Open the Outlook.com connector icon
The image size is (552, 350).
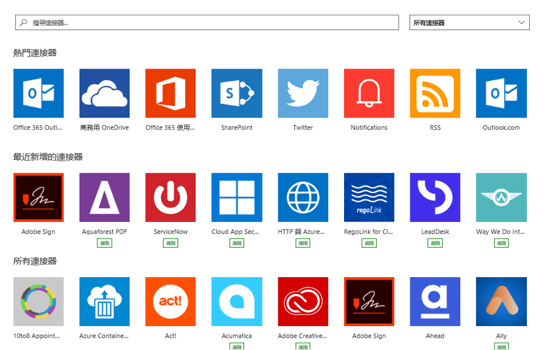pos(501,93)
